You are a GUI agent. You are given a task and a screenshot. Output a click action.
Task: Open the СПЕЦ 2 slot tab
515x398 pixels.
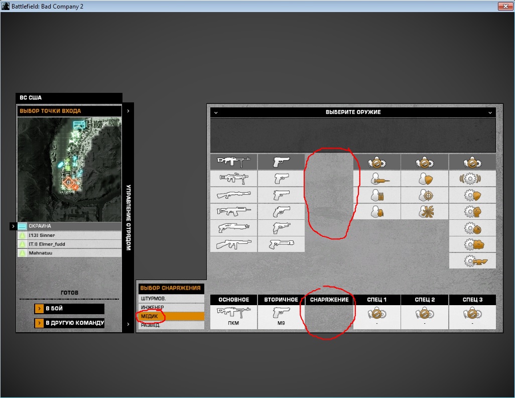pos(425,300)
